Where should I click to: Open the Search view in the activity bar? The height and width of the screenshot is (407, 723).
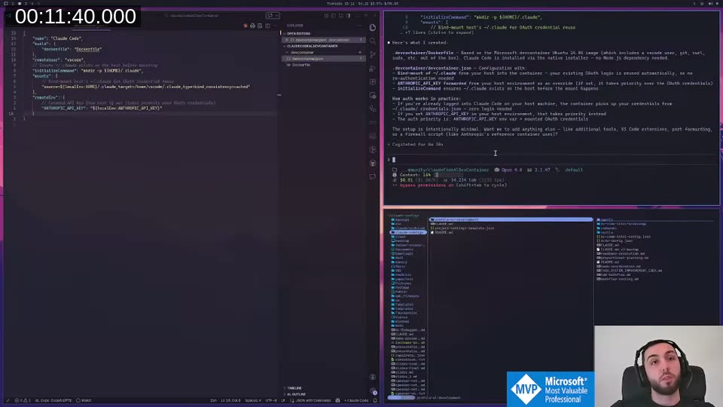coord(373,41)
